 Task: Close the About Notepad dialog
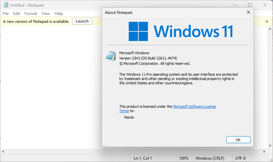(249, 12)
